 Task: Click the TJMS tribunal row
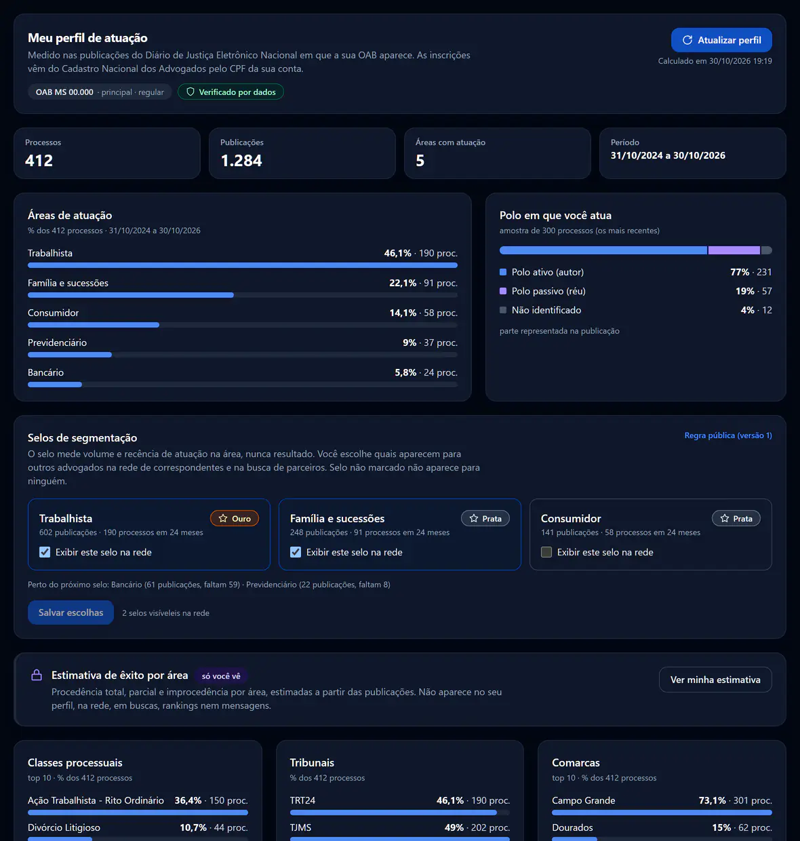[400, 831]
